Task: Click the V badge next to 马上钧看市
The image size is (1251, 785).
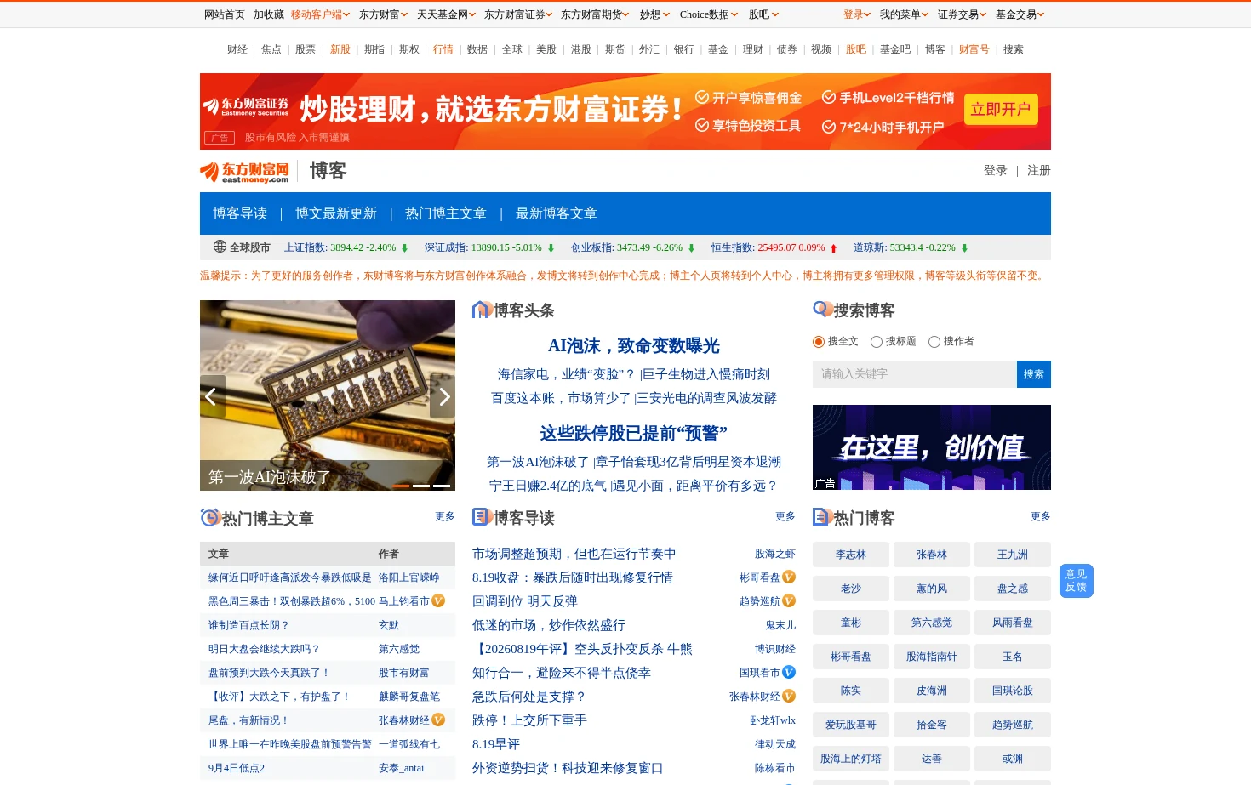Action: 438,600
